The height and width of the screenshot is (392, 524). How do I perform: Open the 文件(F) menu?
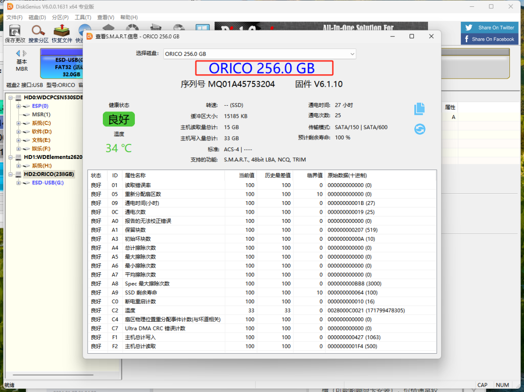click(15, 17)
